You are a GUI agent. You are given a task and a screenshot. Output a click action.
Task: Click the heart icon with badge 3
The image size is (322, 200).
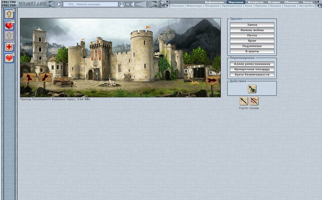[9, 58]
